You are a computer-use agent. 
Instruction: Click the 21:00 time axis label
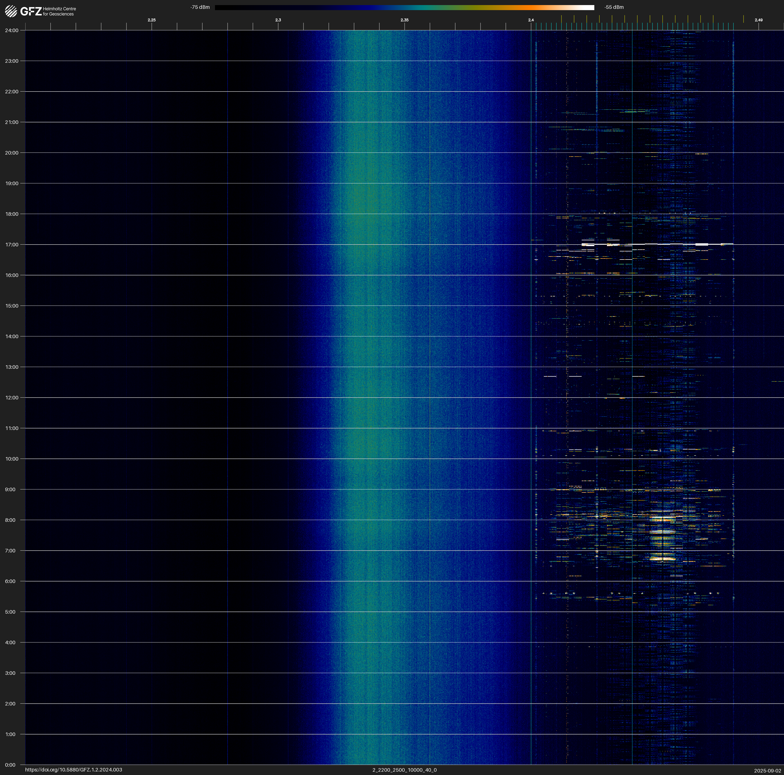12,122
